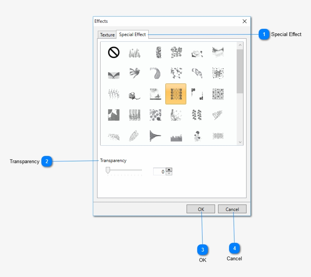311x277 pixels.
Task: Click the scrollbar up arrow
Action: [x=240, y=44]
